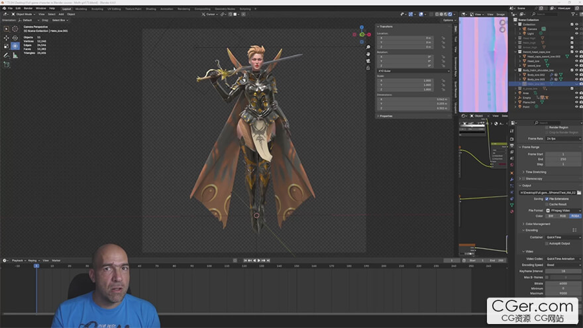Open the Object Data green triangle tab
The image size is (583, 328).
(x=511, y=205)
